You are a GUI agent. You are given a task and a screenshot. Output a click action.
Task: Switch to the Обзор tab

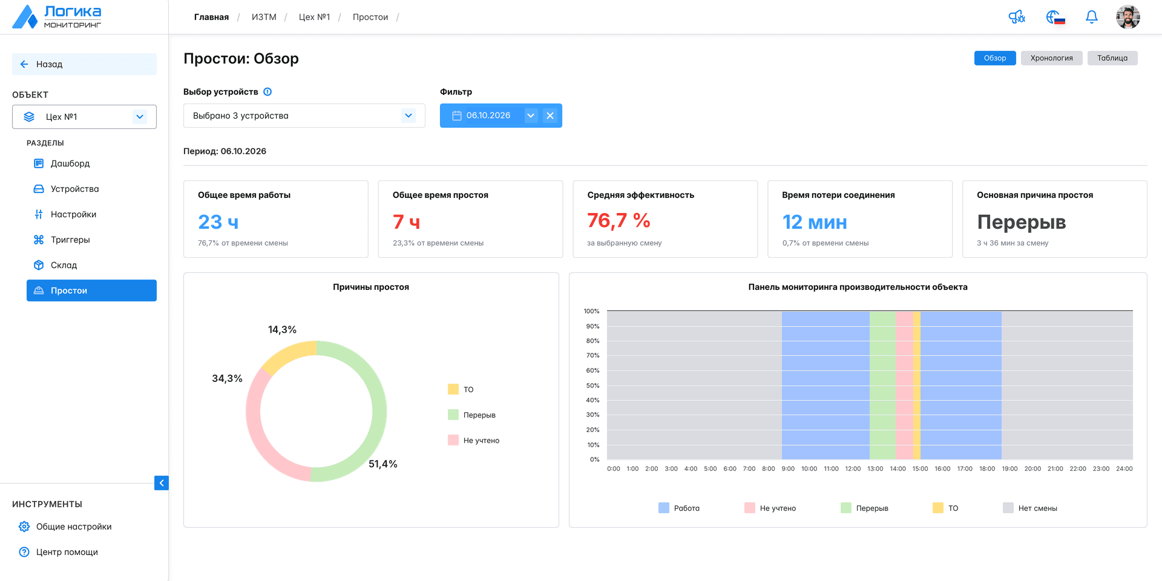click(x=995, y=58)
